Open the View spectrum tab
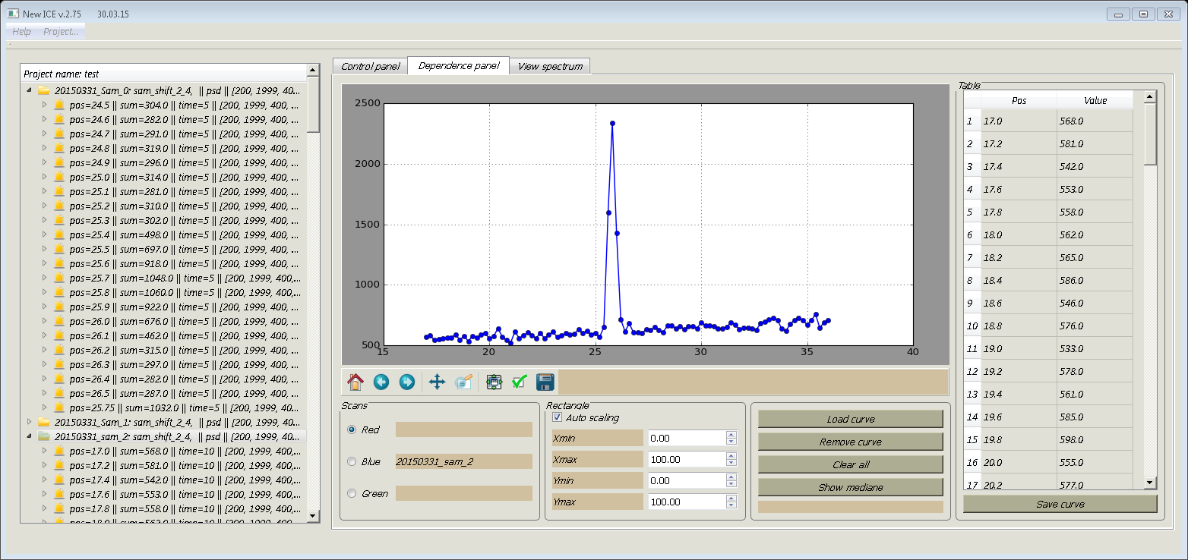 click(x=550, y=66)
